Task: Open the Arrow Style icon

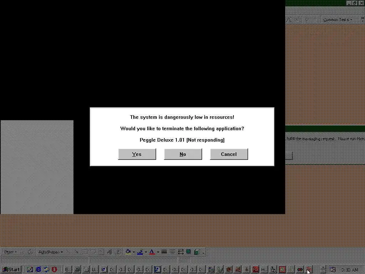Action: coord(181,252)
